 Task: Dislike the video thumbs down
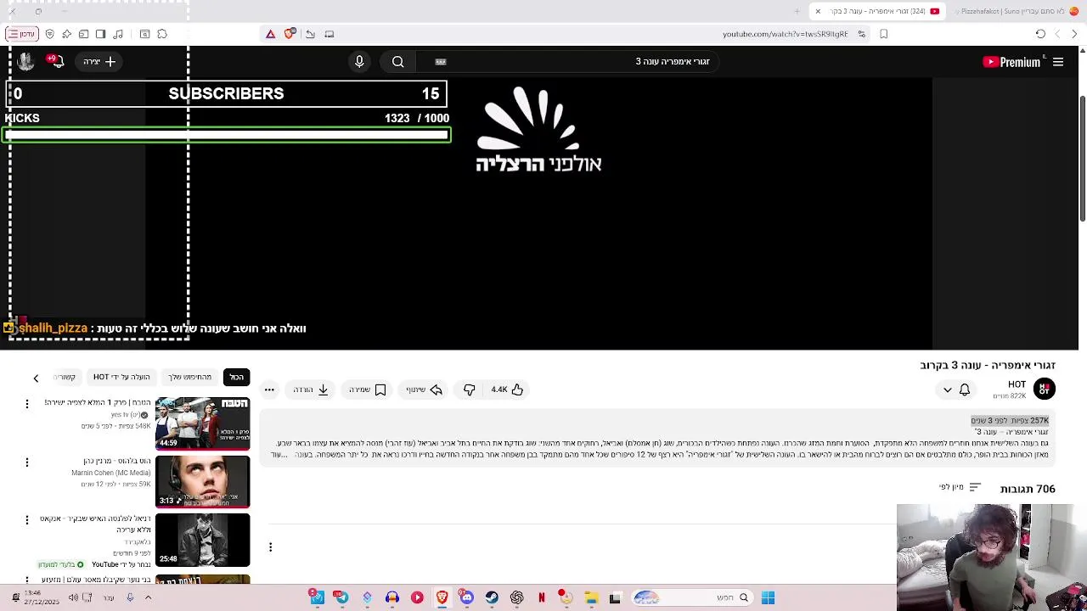click(470, 390)
